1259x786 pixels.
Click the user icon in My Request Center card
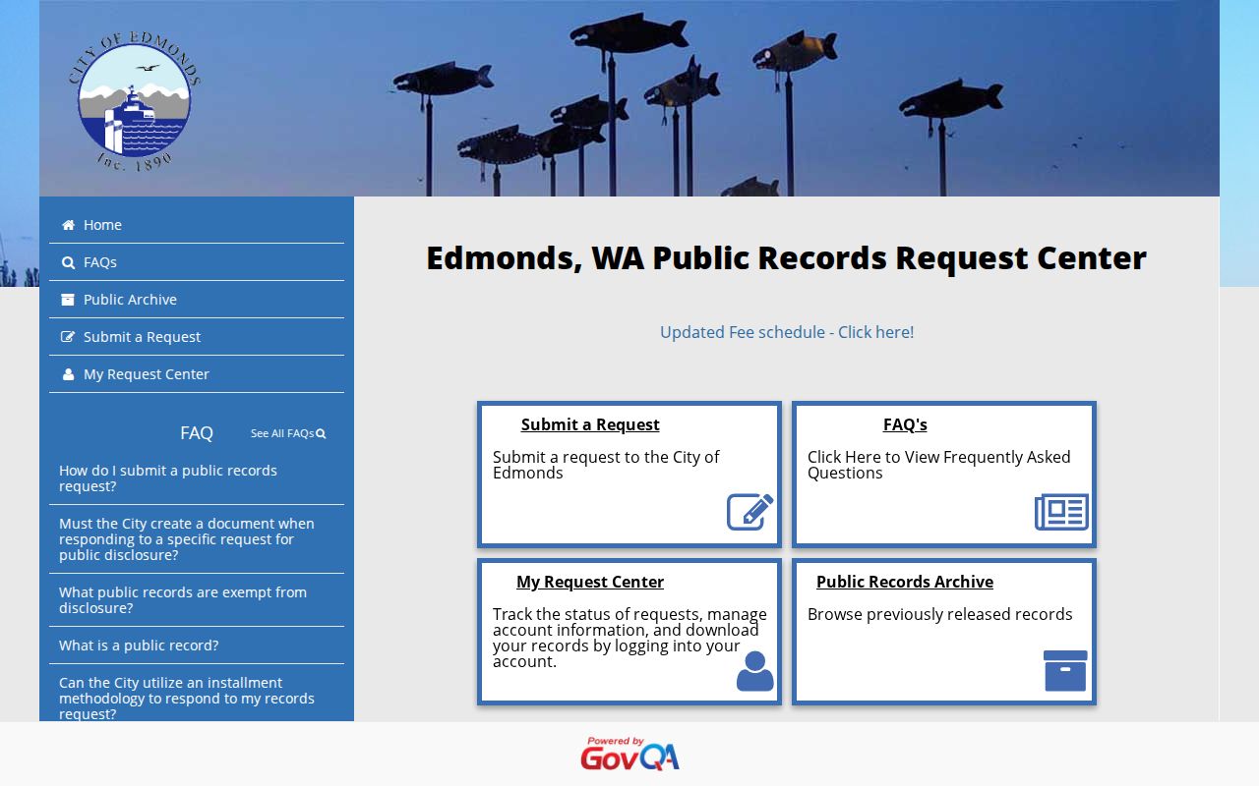pos(755,671)
